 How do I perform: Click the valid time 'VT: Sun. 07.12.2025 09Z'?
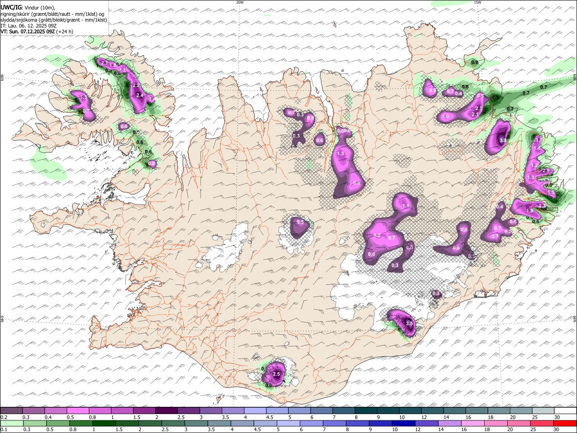click(27, 32)
